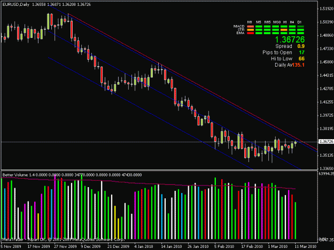This screenshot has width=334, height=250.
Task: Select the open value 1.36558 in header
Action: click(39, 4)
